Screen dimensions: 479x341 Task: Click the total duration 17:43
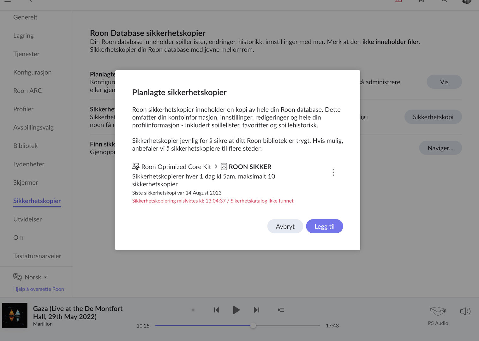332,326
